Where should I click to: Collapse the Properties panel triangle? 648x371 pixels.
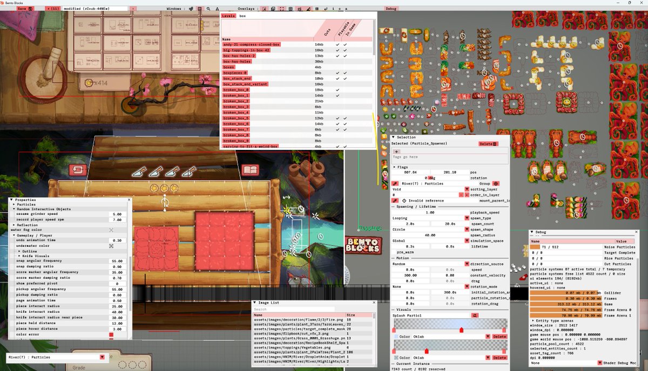click(12, 200)
